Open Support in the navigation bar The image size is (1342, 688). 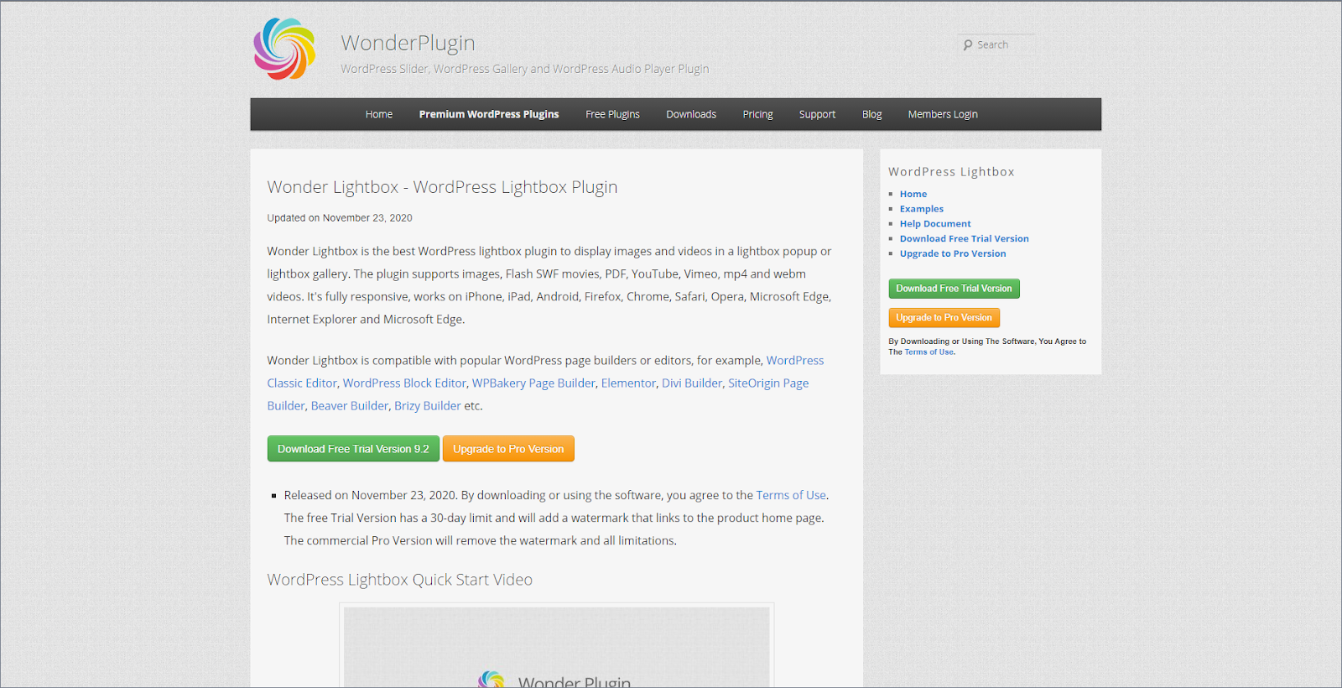[817, 114]
